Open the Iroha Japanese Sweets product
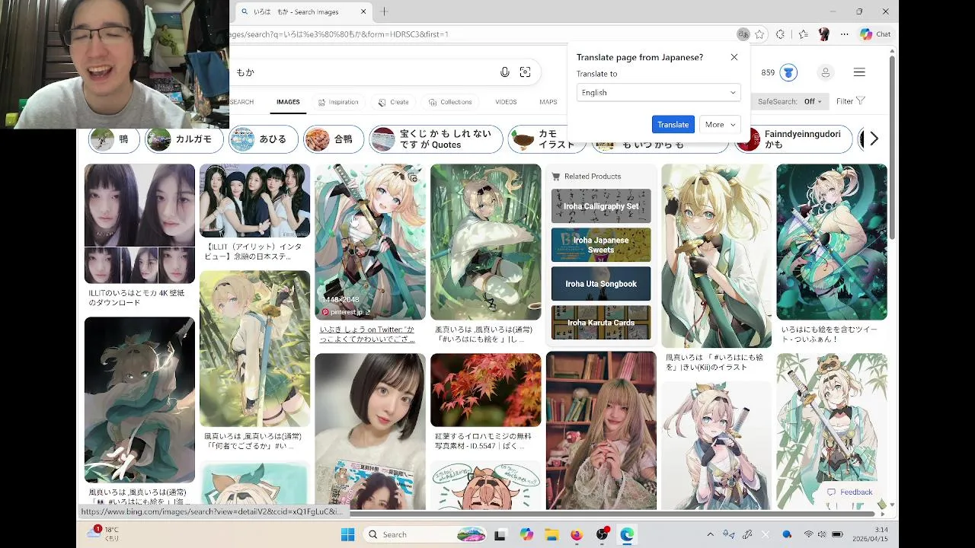Viewport: 975px width, 548px height. [x=601, y=245]
